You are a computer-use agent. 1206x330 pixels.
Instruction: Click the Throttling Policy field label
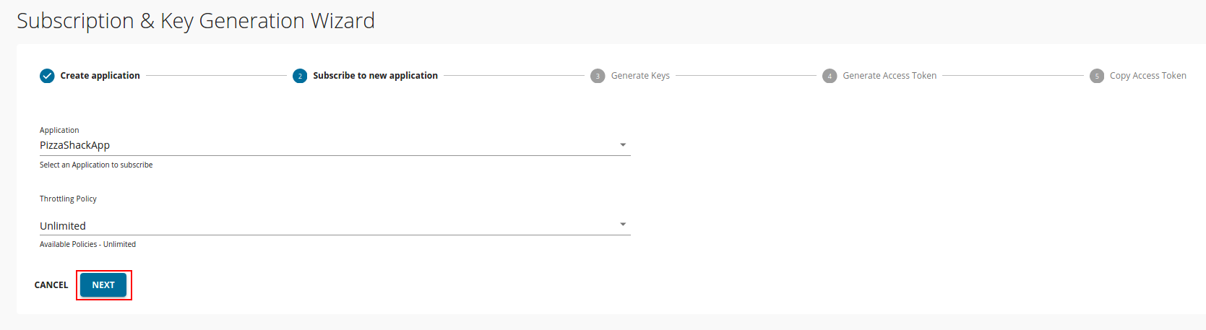(68, 199)
